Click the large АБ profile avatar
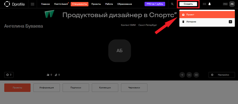The height and width of the screenshot is (104, 238). (120, 51)
